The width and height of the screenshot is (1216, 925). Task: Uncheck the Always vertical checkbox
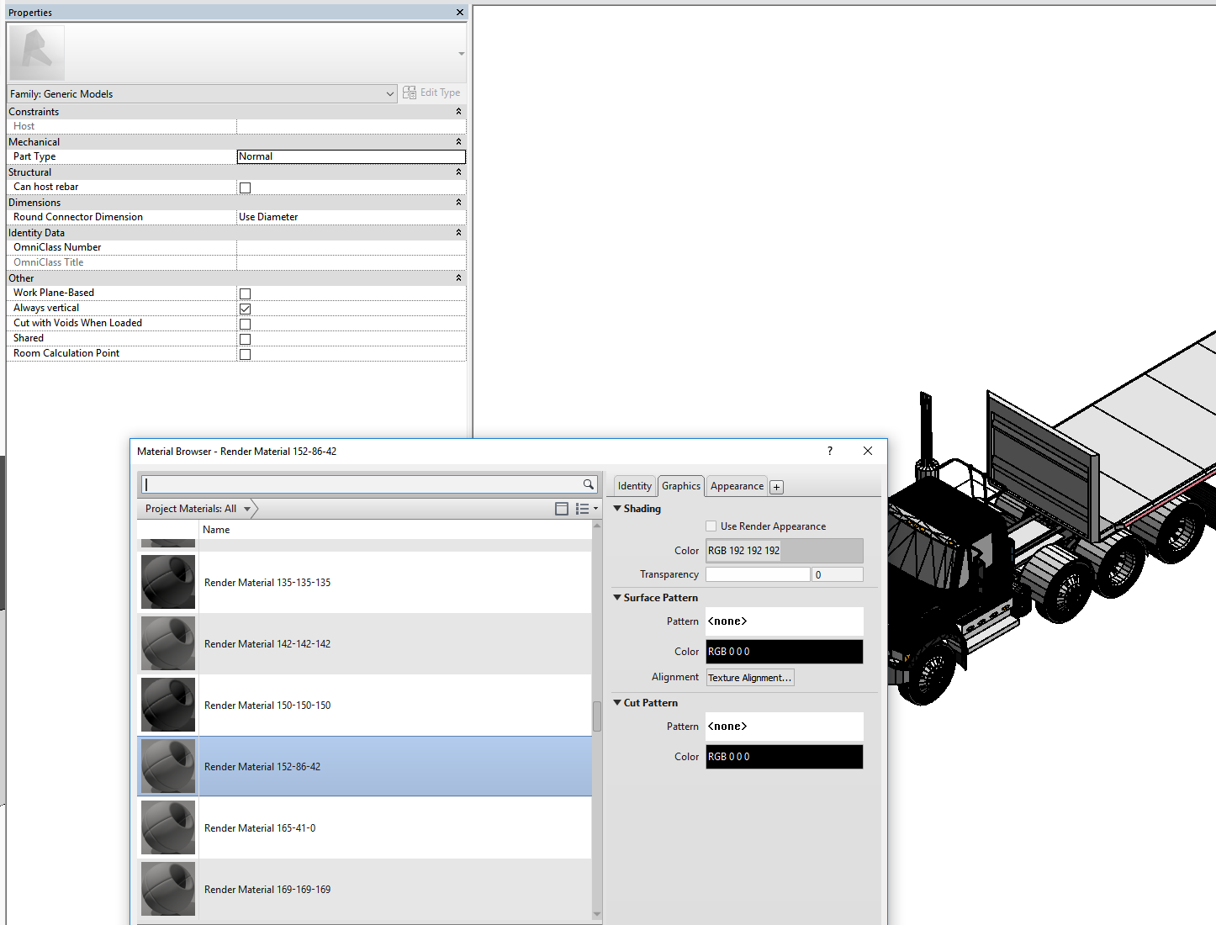click(246, 309)
